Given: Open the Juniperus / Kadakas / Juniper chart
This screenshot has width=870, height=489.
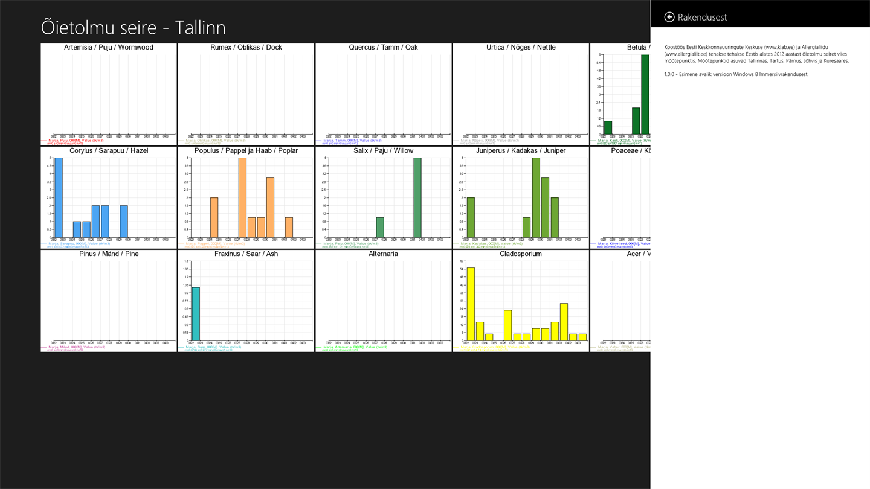Looking at the screenshot, I should click(521, 197).
